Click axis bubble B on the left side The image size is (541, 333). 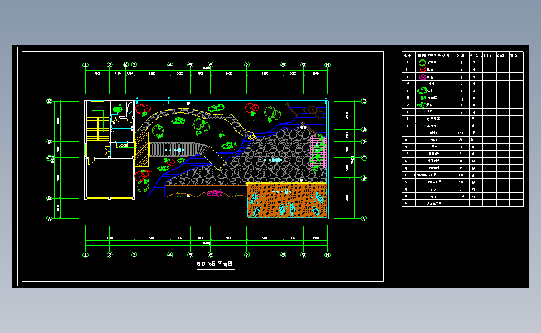[x=49, y=198]
